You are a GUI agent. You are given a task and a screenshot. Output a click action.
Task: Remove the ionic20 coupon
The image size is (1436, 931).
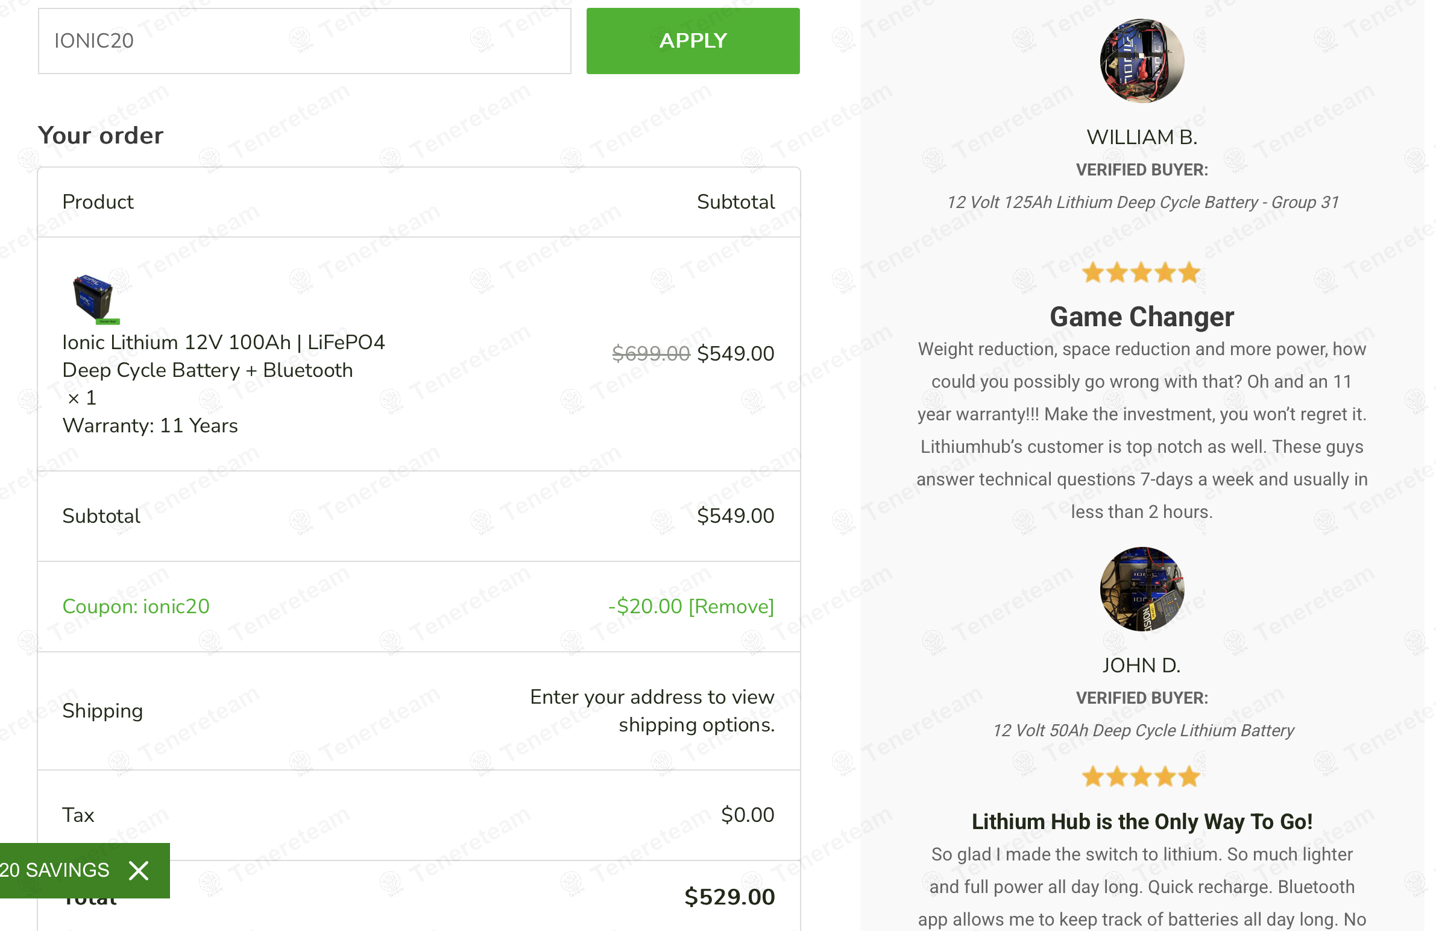[731, 607]
